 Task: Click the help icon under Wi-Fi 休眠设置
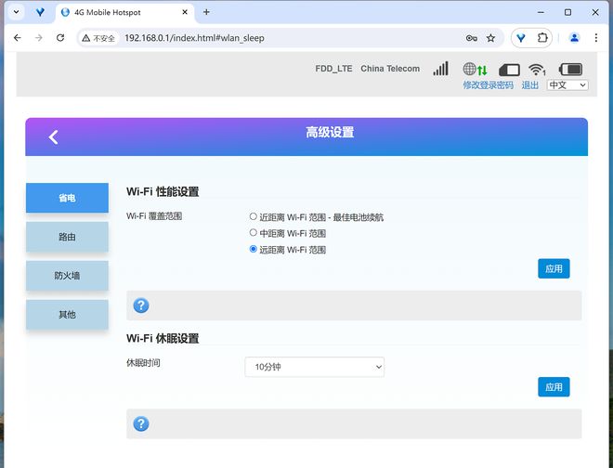[x=141, y=423]
